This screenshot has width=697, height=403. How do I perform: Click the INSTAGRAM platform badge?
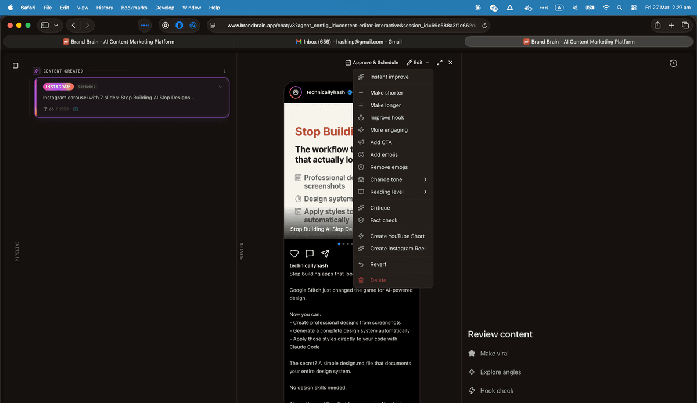58,87
